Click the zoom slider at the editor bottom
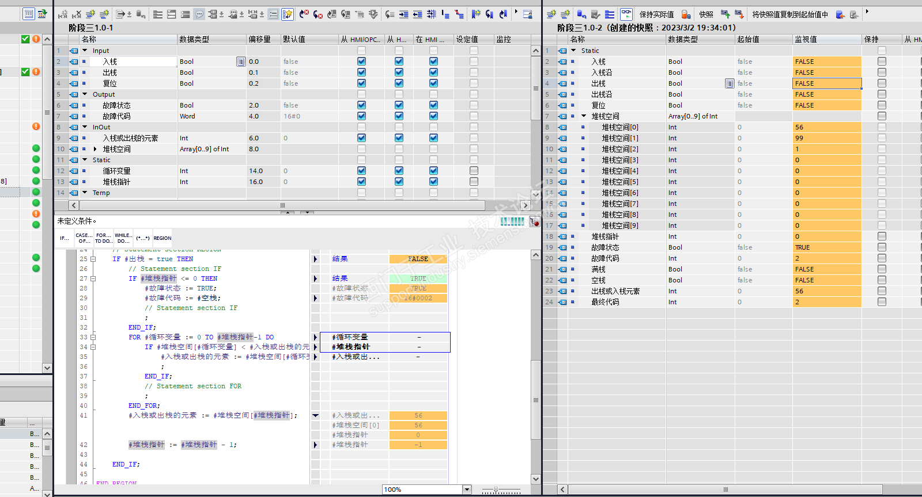This screenshot has width=922, height=497. (x=496, y=490)
